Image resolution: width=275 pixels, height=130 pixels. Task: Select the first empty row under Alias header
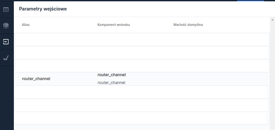(142, 40)
